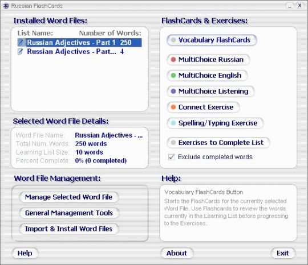Click the Vocabulary FlashCards Button help title
This screenshot has width=308, height=265.
point(204,192)
